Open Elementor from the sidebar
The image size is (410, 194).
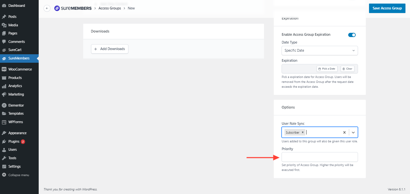16,105
